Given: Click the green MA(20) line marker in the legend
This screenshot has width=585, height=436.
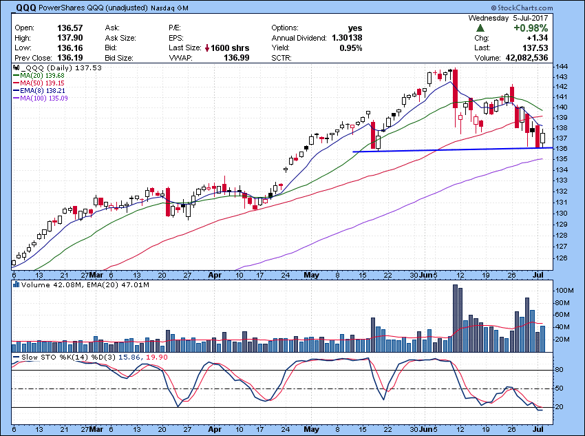Looking at the screenshot, I should (x=16, y=75).
